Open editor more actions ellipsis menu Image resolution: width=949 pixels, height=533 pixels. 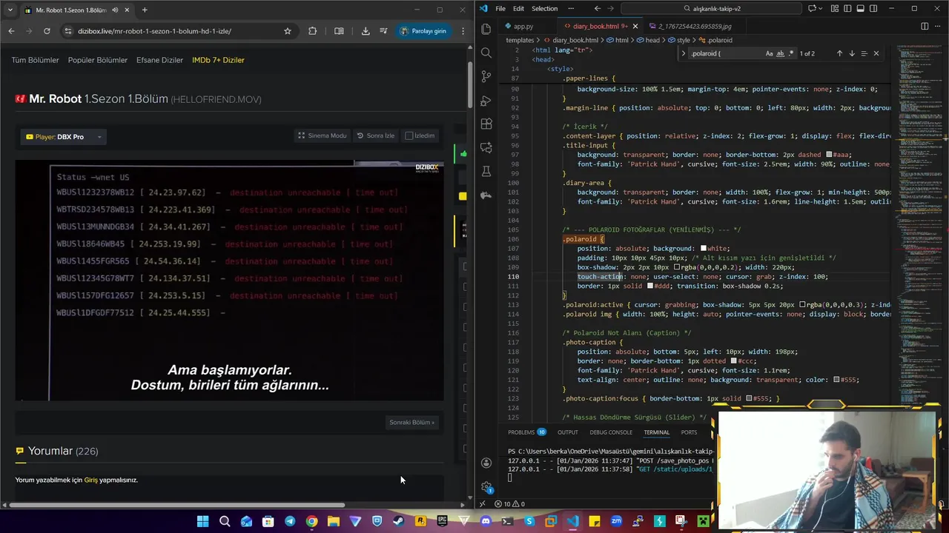click(x=937, y=26)
